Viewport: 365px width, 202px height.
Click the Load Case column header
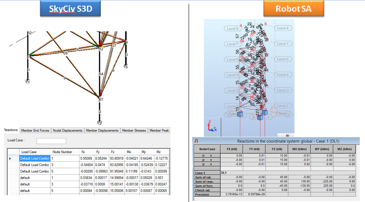(35, 152)
